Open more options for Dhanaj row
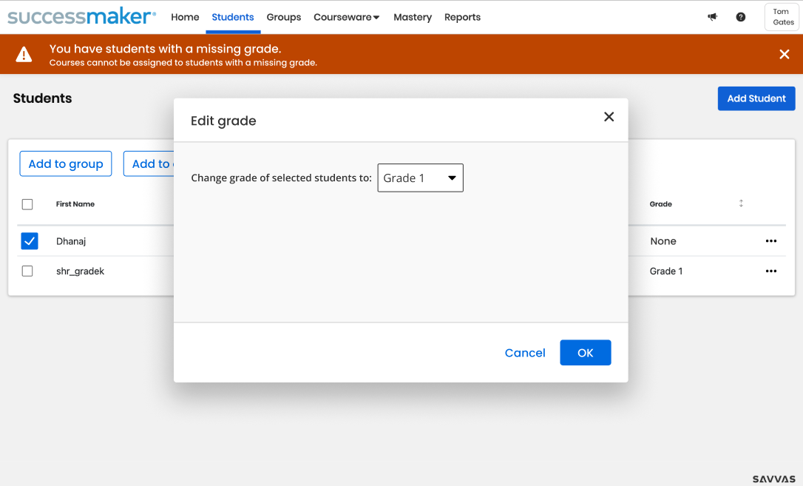Image resolution: width=803 pixels, height=486 pixels. coord(771,241)
